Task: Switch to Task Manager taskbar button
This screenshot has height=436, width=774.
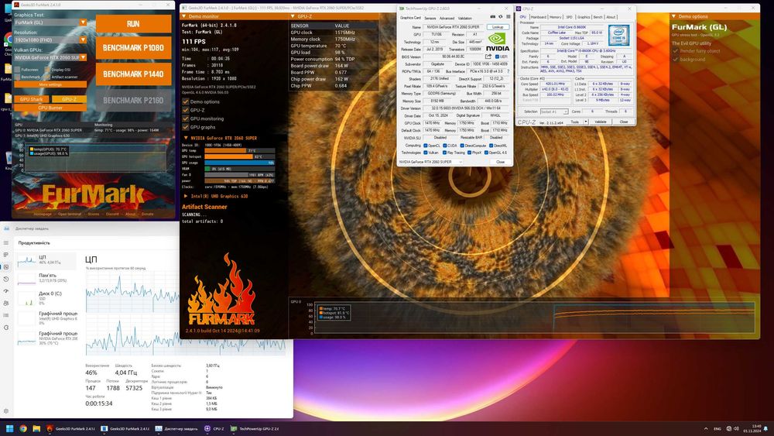Action: click(x=176, y=428)
